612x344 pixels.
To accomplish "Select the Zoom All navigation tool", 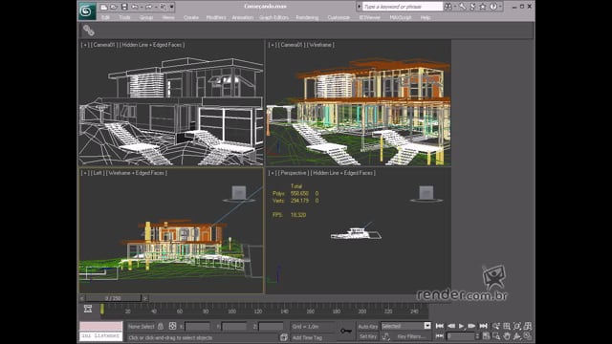I will pyautogui.click(x=507, y=326).
